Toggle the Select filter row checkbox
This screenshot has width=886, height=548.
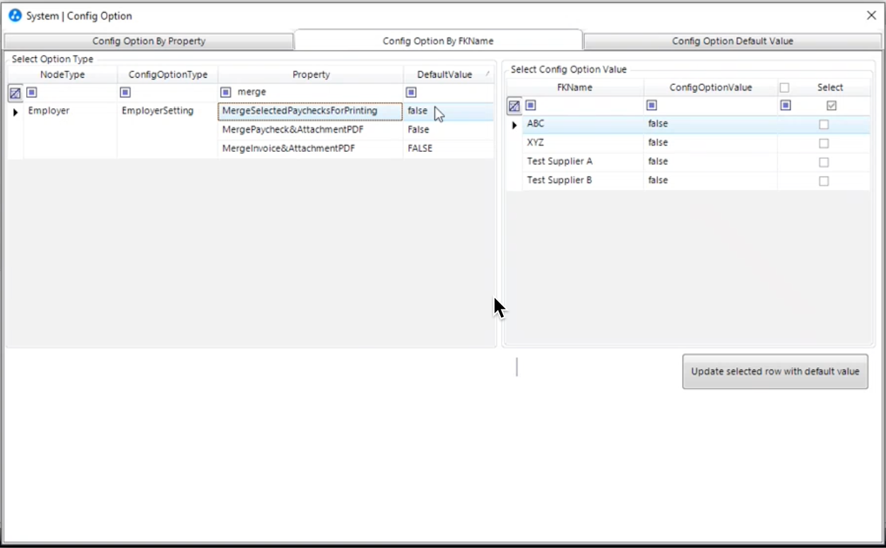click(832, 105)
